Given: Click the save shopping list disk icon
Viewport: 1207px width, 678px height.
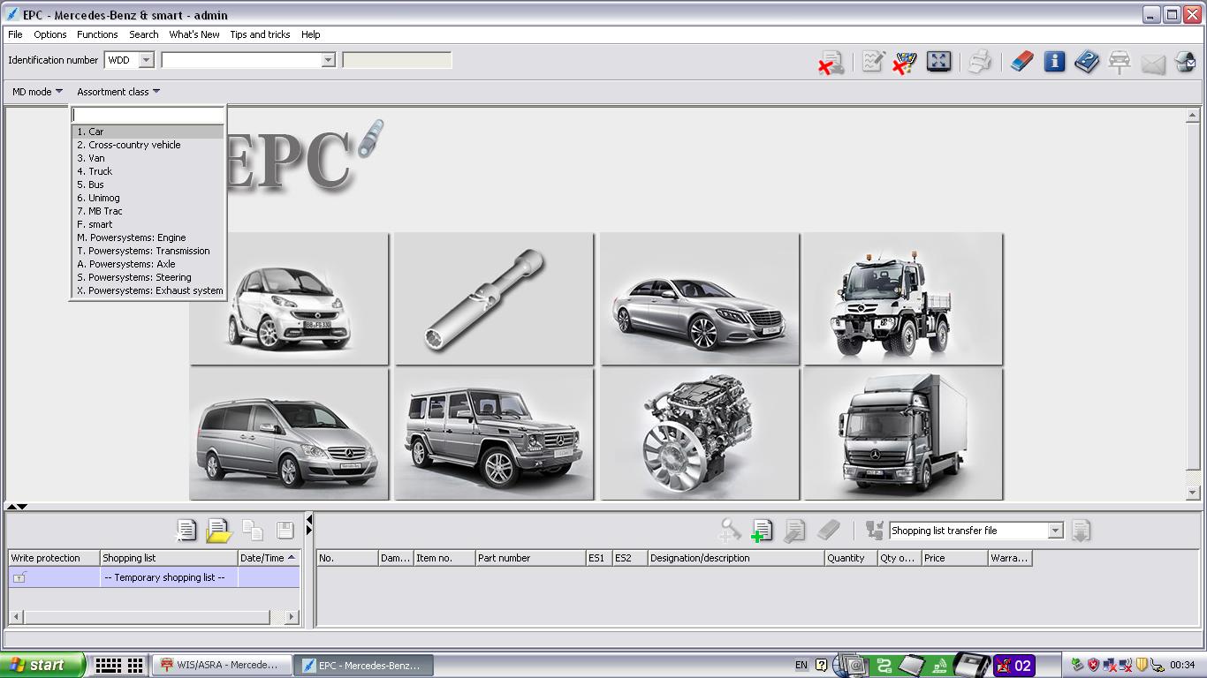Looking at the screenshot, I should (x=285, y=530).
